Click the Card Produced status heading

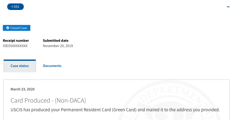[x=48, y=100]
